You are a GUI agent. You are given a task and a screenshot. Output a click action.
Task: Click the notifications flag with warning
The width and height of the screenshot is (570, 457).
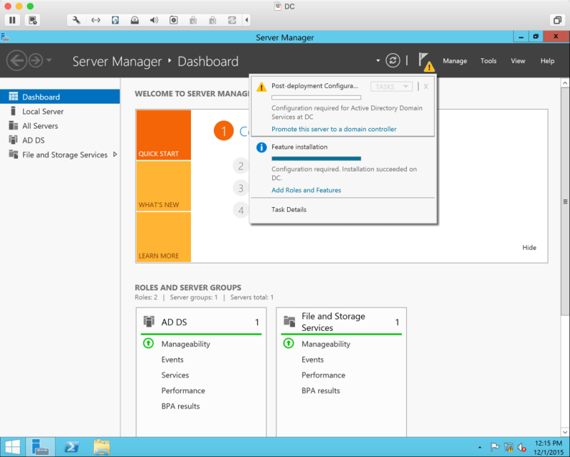(x=425, y=61)
